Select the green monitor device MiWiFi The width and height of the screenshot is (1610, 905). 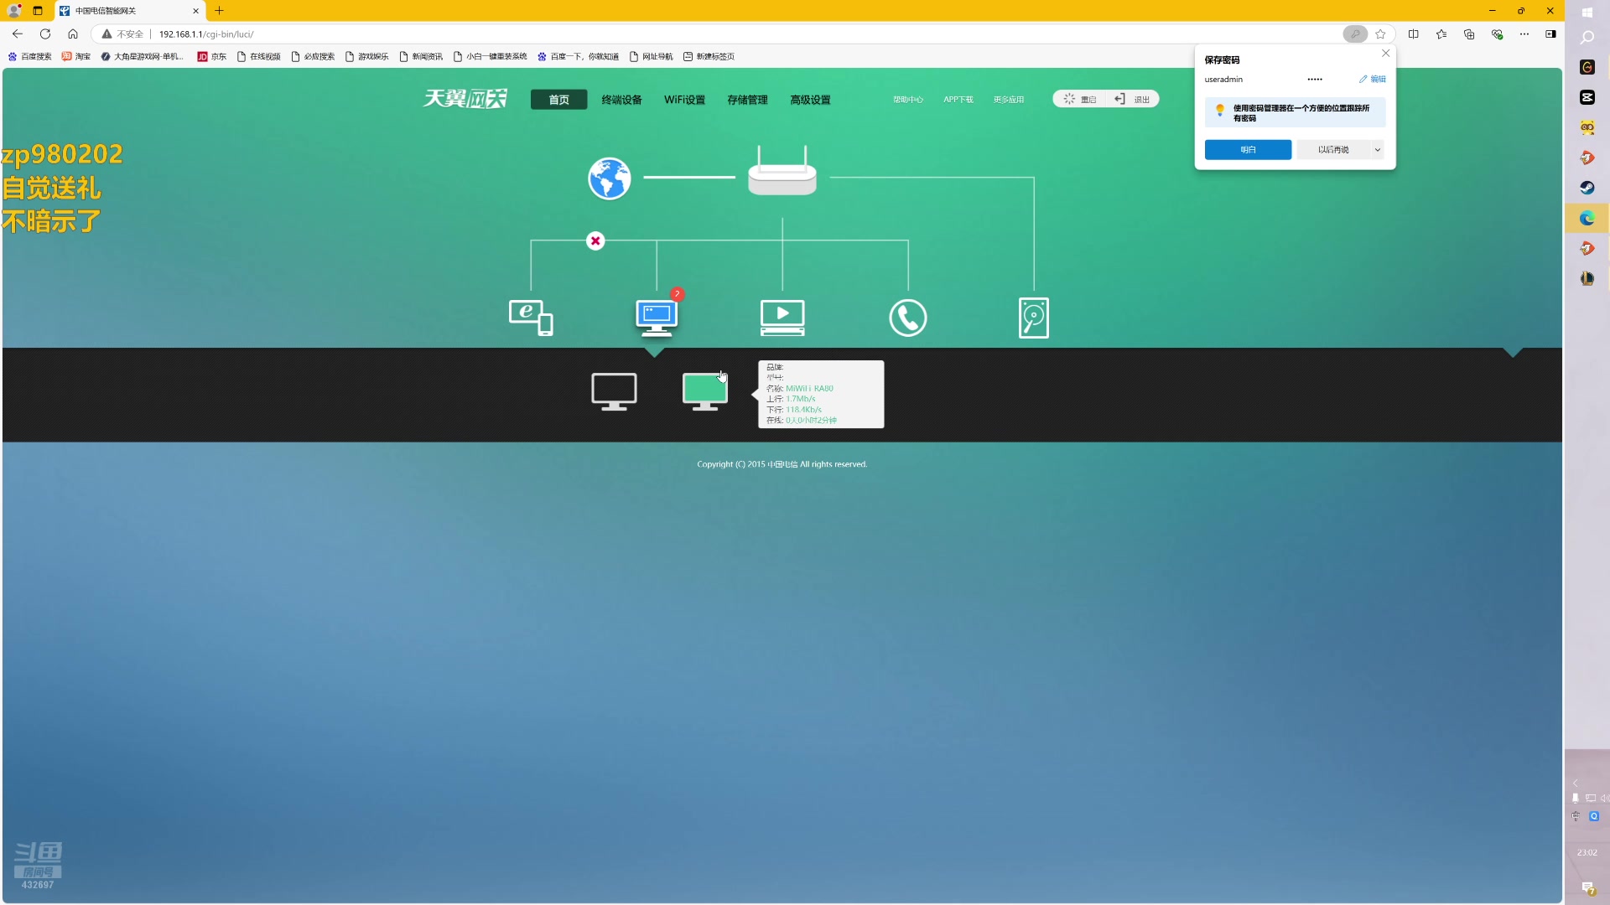(704, 392)
